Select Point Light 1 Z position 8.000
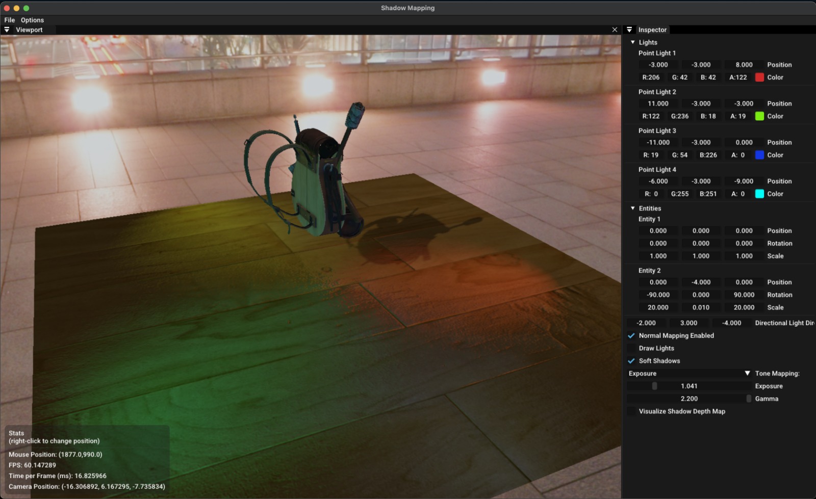 (x=744, y=65)
